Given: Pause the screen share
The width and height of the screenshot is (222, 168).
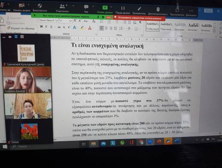Looking at the screenshot, I should [x=123, y=10].
